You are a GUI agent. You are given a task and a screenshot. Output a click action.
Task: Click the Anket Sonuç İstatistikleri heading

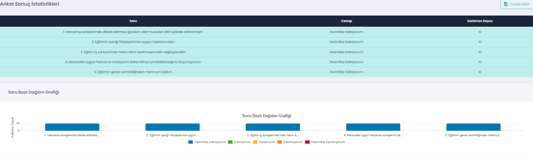(30, 4)
